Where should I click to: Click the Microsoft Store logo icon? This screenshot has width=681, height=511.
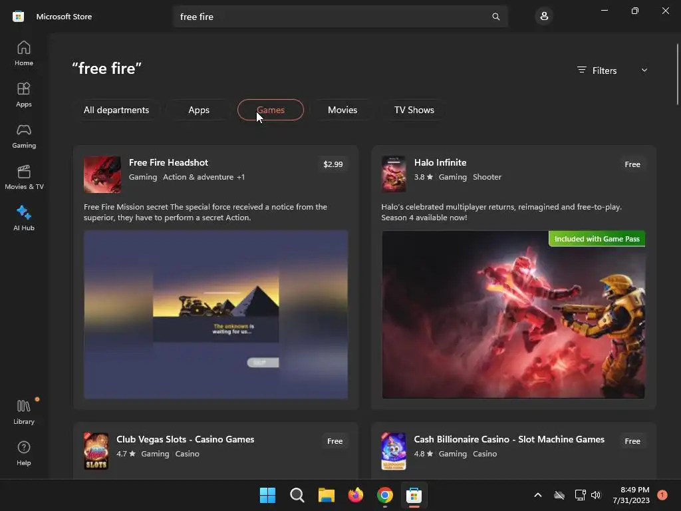[x=18, y=17]
